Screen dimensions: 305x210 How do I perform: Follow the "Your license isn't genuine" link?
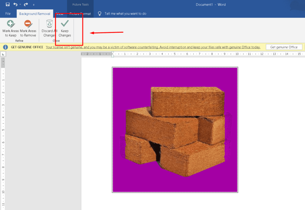pyautogui.click(x=153, y=47)
